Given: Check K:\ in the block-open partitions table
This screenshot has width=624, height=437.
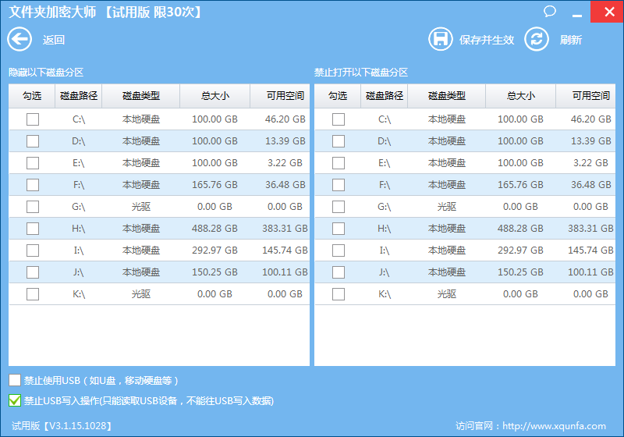Looking at the screenshot, I should (x=339, y=294).
